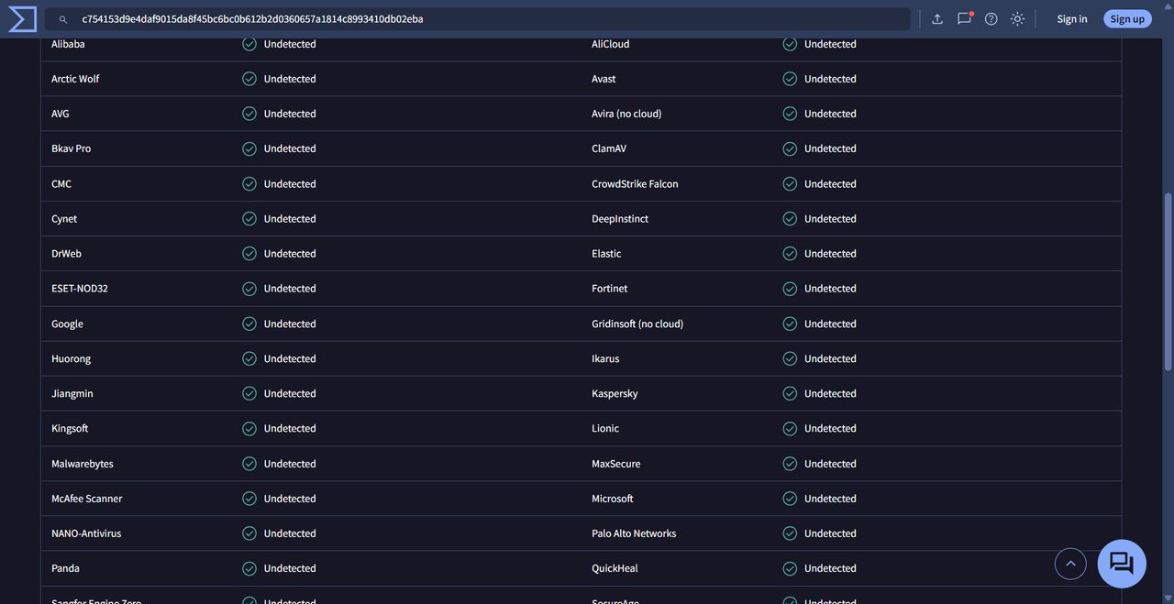Screen dimensions: 1174x604
Task: Click the Sign up button
Action: coord(1127,18)
